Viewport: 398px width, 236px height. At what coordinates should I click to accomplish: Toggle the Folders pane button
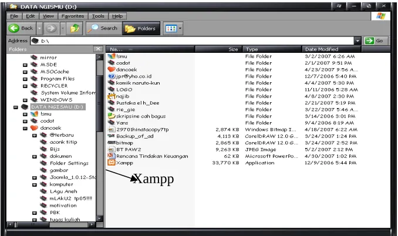pyautogui.click(x=141, y=28)
